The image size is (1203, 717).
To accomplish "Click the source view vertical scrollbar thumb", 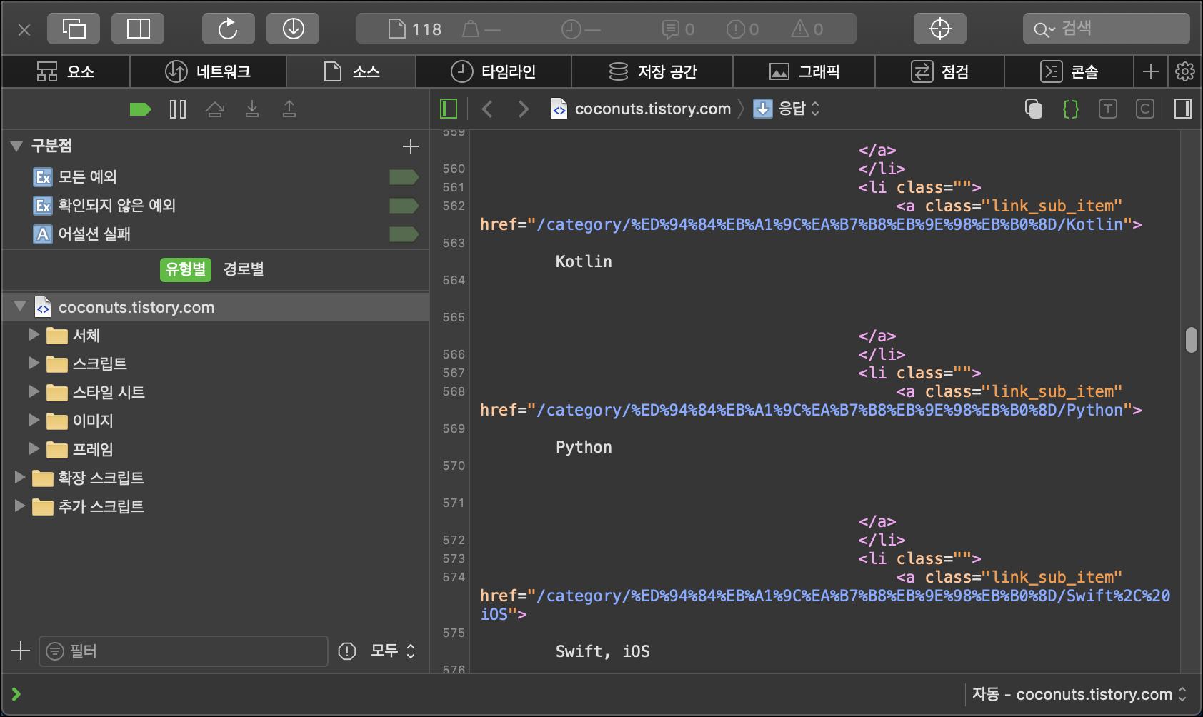I will coord(1191,340).
